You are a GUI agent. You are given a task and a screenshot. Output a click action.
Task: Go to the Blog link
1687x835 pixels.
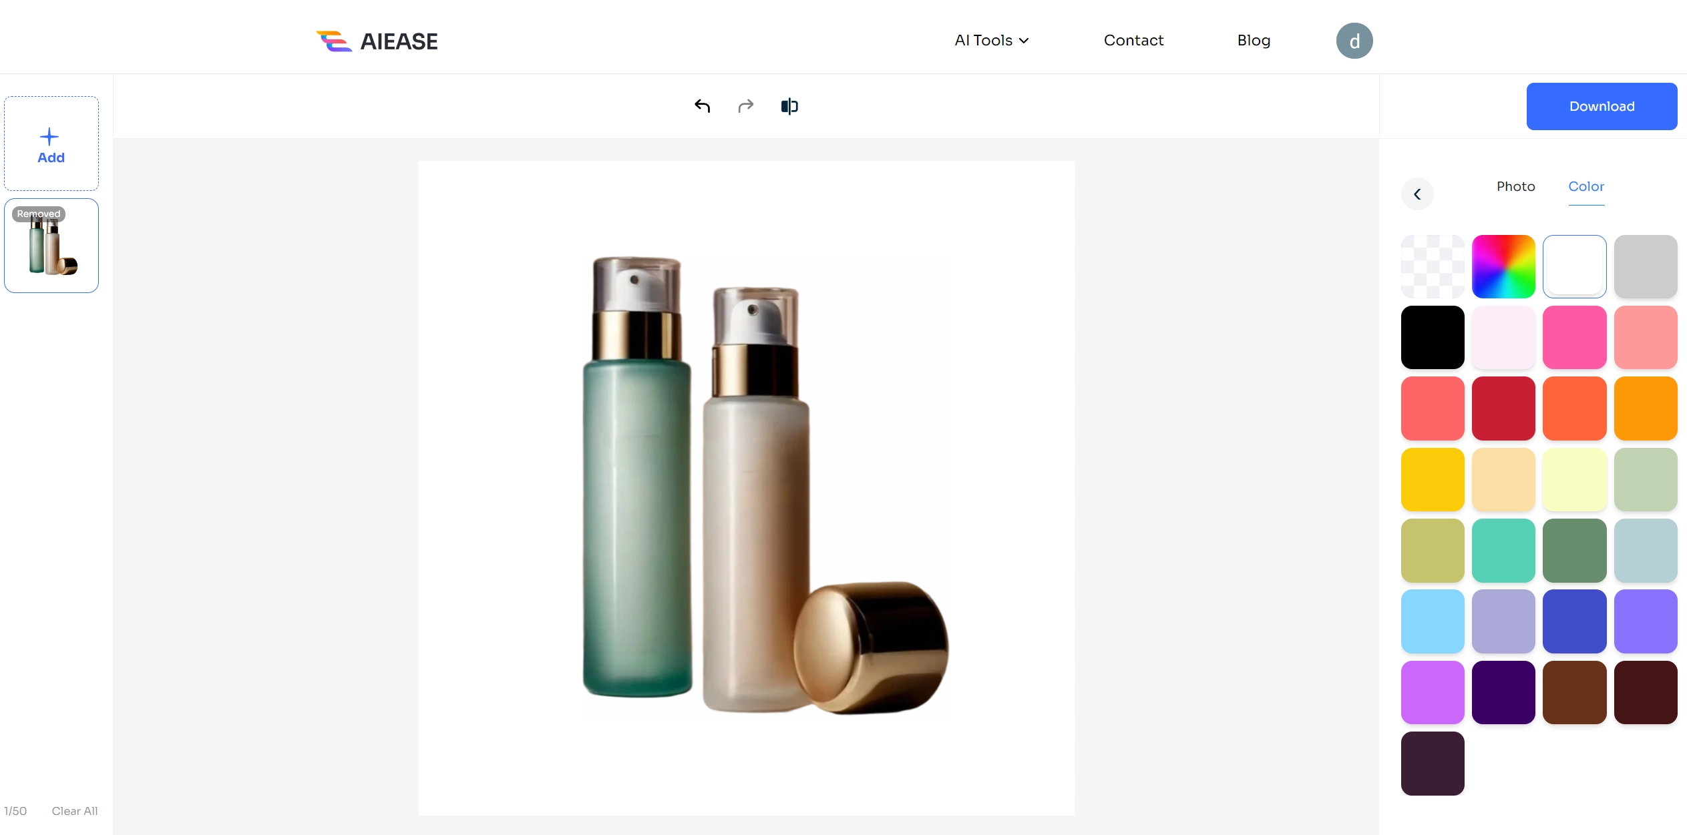click(x=1254, y=41)
